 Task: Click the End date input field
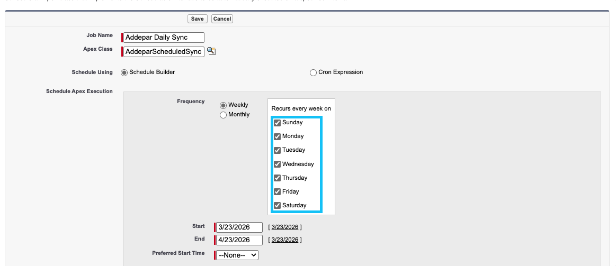[239, 240]
